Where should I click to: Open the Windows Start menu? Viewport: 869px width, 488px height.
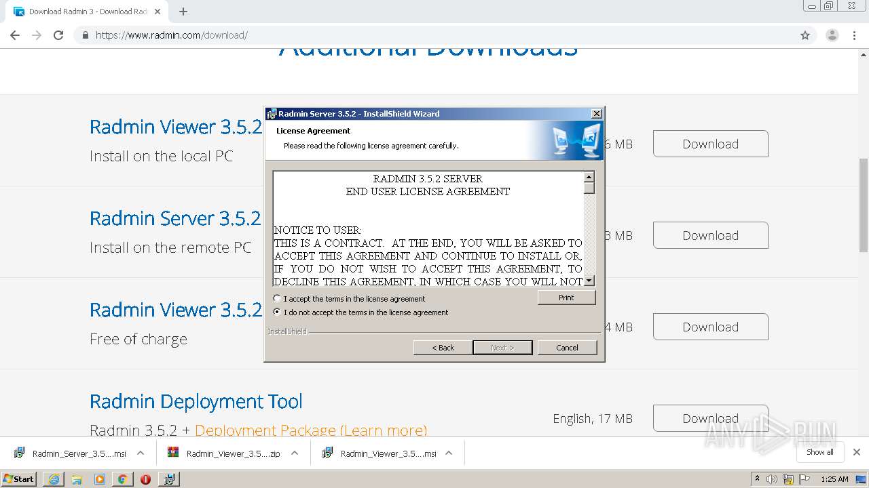(19, 479)
